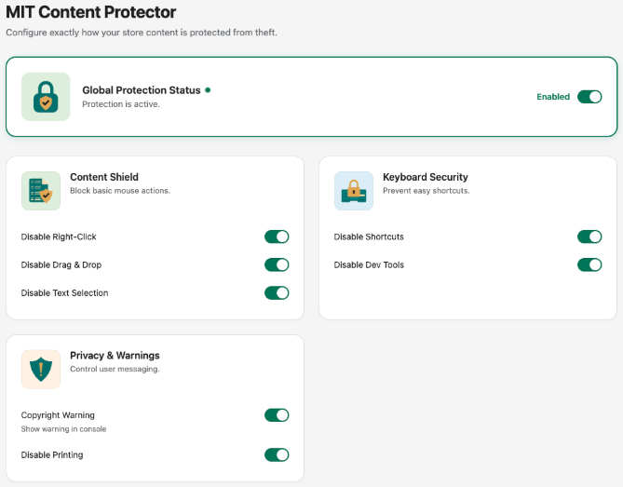Click the Content Shield server icon
Screen dimensions: 623x487
[41, 191]
